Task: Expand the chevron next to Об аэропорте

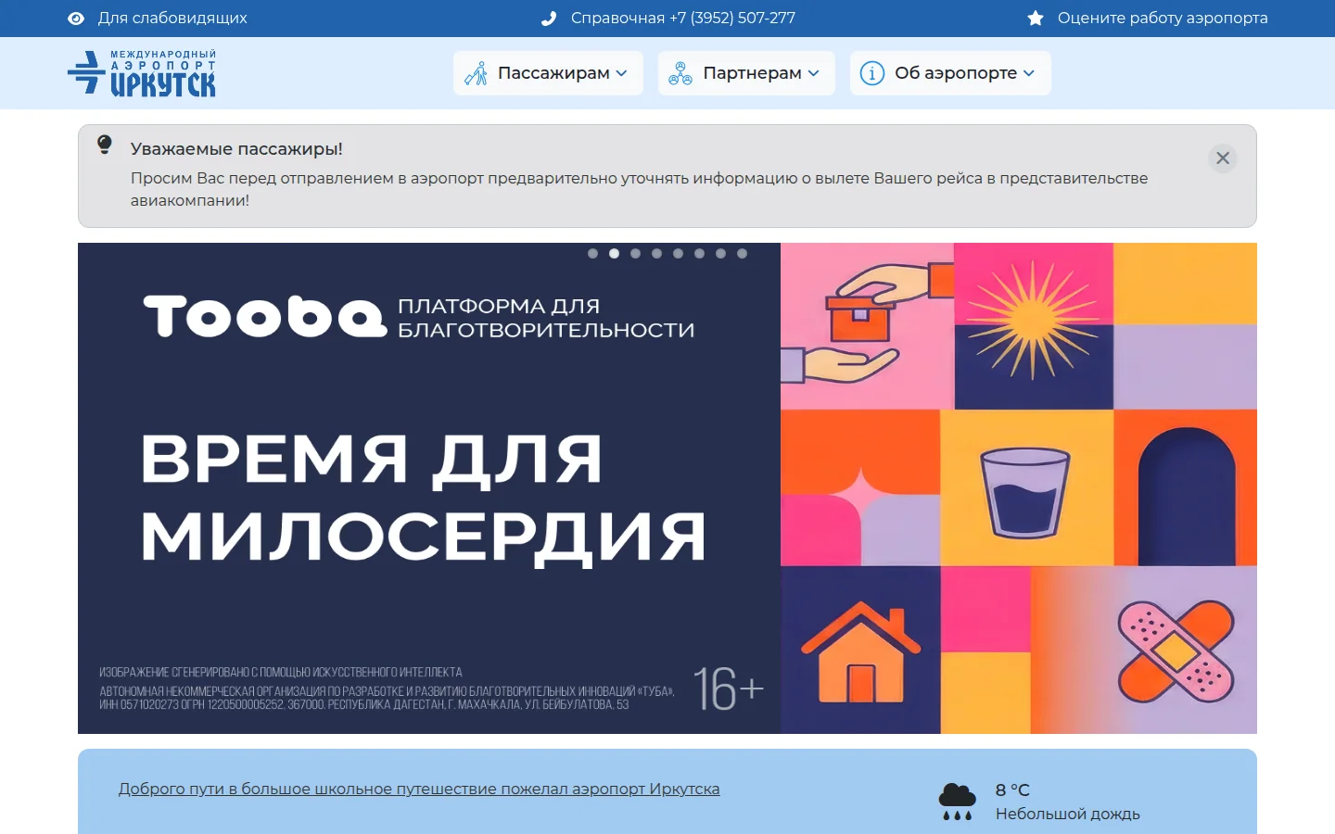Action: (x=1029, y=73)
